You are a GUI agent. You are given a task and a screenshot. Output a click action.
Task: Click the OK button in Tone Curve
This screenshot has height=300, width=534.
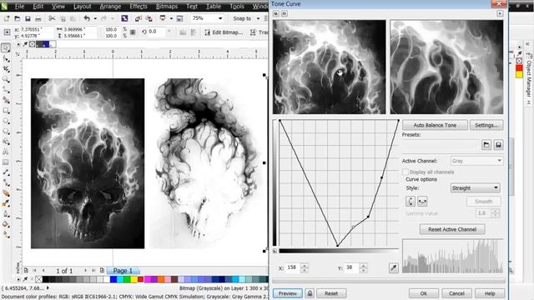pos(423,293)
